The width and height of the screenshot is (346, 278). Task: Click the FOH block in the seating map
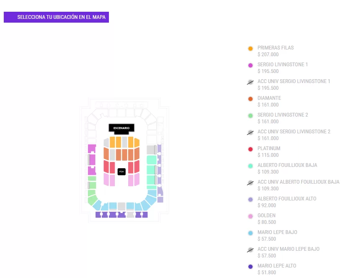pyautogui.click(x=121, y=171)
